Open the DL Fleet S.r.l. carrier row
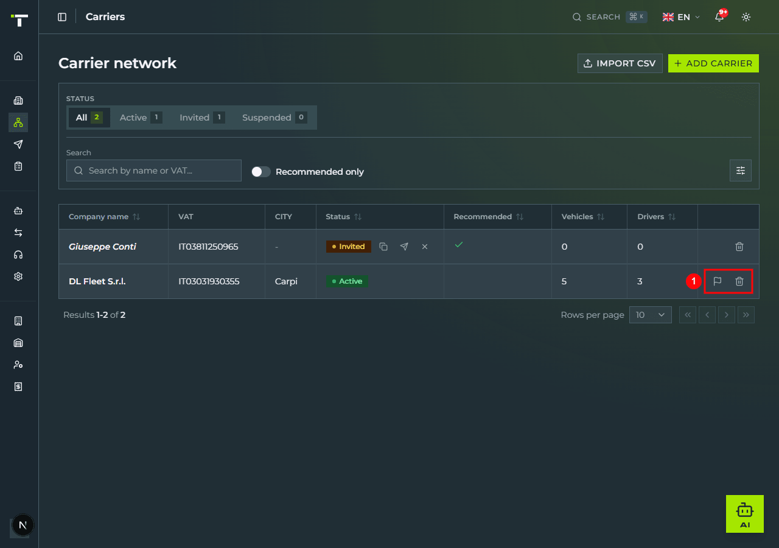This screenshot has width=779, height=548. point(409,281)
